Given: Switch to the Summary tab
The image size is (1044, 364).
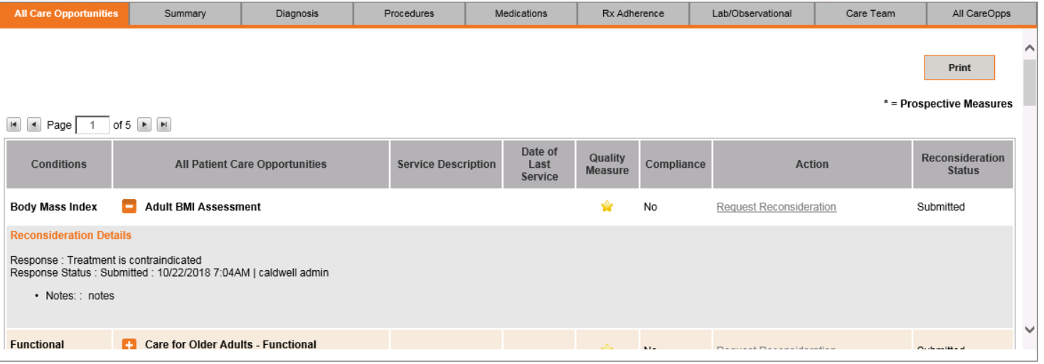Looking at the screenshot, I should tap(185, 14).
